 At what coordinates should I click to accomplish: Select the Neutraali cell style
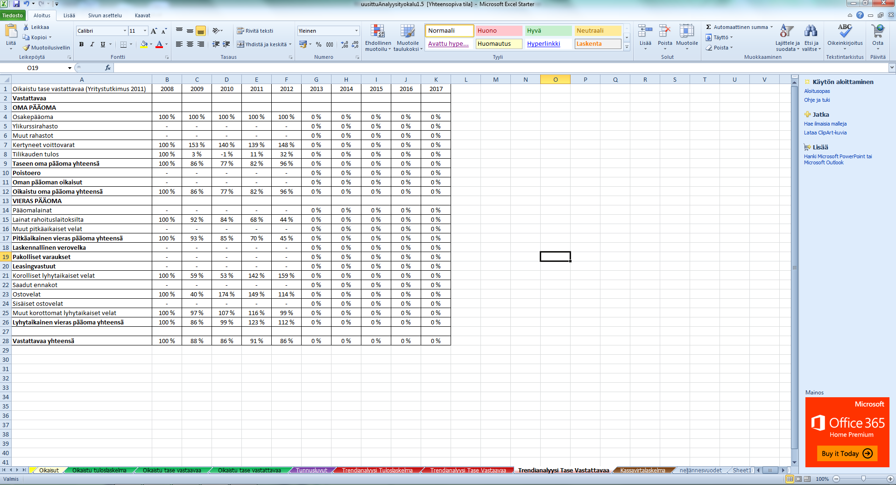click(598, 31)
